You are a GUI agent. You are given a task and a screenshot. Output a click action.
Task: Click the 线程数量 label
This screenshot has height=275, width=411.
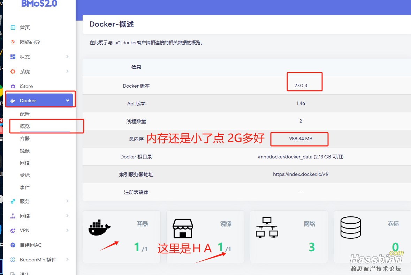[x=136, y=121]
